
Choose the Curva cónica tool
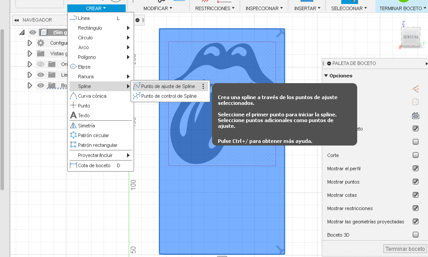[x=93, y=96]
